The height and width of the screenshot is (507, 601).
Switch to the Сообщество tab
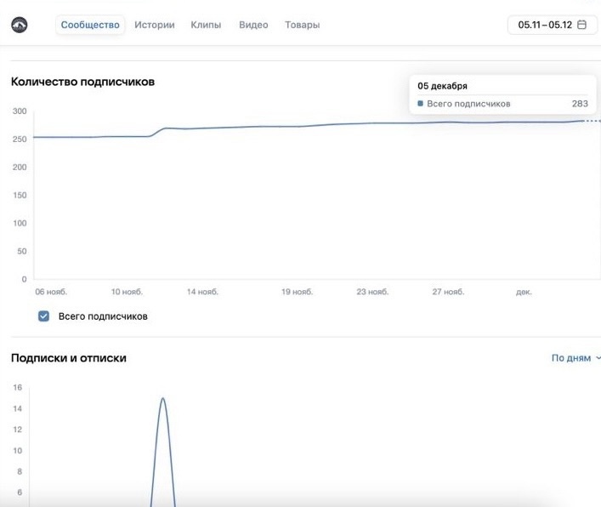click(x=90, y=25)
